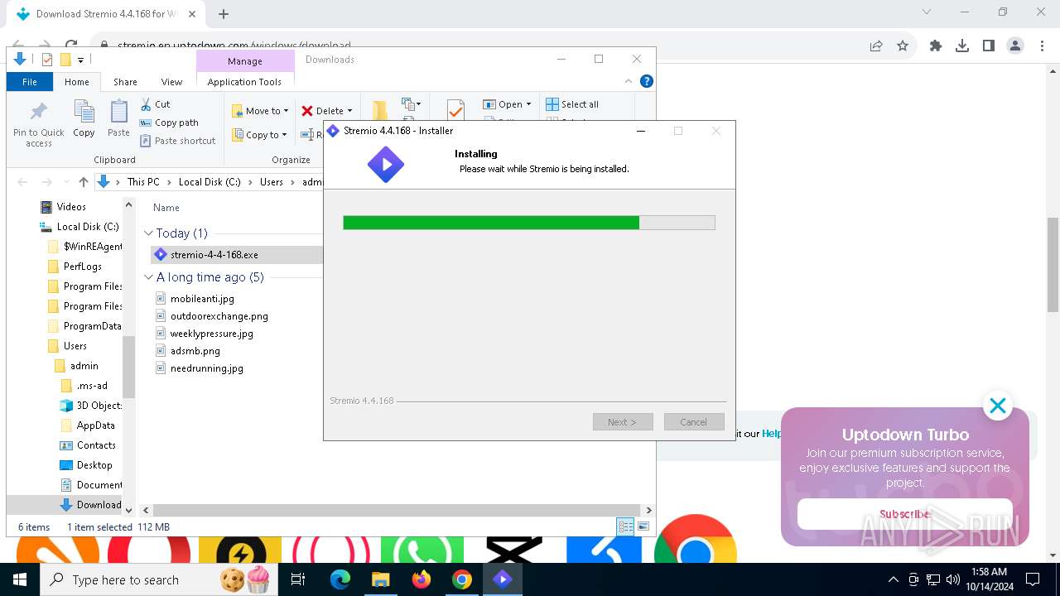Open Microsoft Edge from taskbar
Viewport: 1060px width, 596px height.
pos(340,579)
